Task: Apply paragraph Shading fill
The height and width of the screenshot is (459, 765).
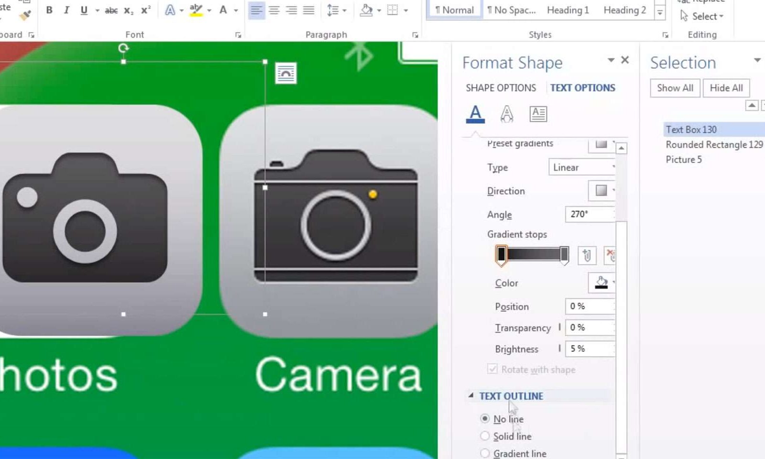Action: (x=366, y=10)
